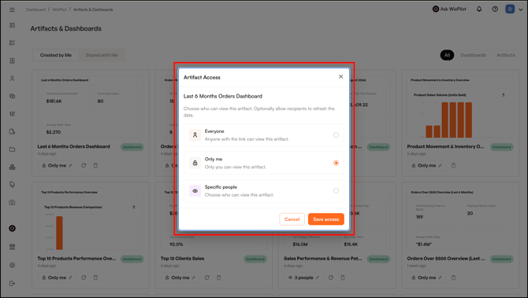
Task: Open the help question mark icon
Action: (495, 9)
